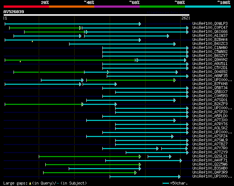The width and height of the screenshot is (234, 186).
Task: Click the UniRef100_Q2GLX1 identifier
Action: click(210, 156)
